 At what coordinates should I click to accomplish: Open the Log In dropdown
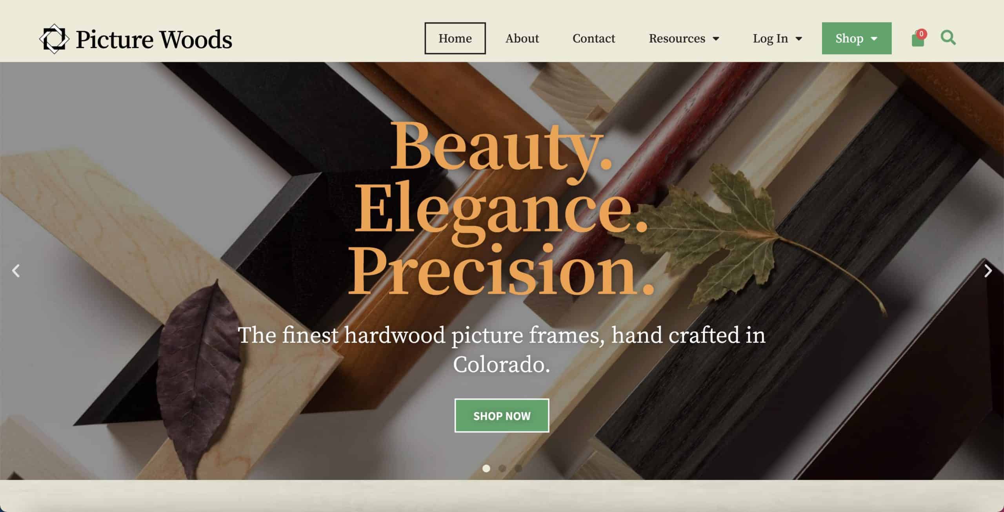tap(777, 38)
